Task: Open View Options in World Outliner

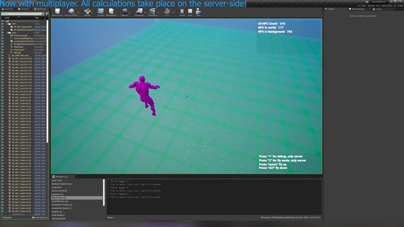Action: pyautogui.click(x=40, y=218)
